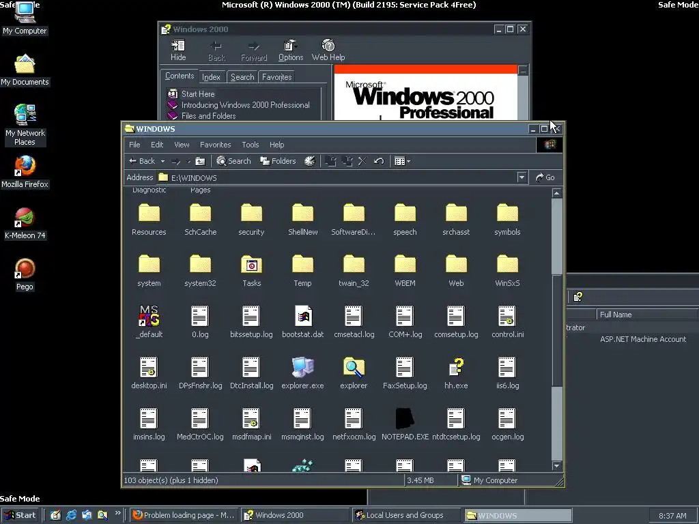699x524 pixels.
Task: Select the NOTEPAD.EXE file
Action: tap(405, 424)
